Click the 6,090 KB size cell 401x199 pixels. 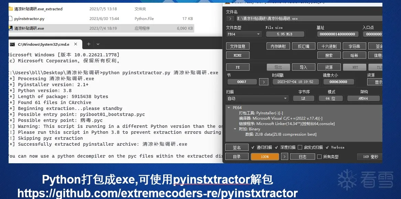point(184,29)
